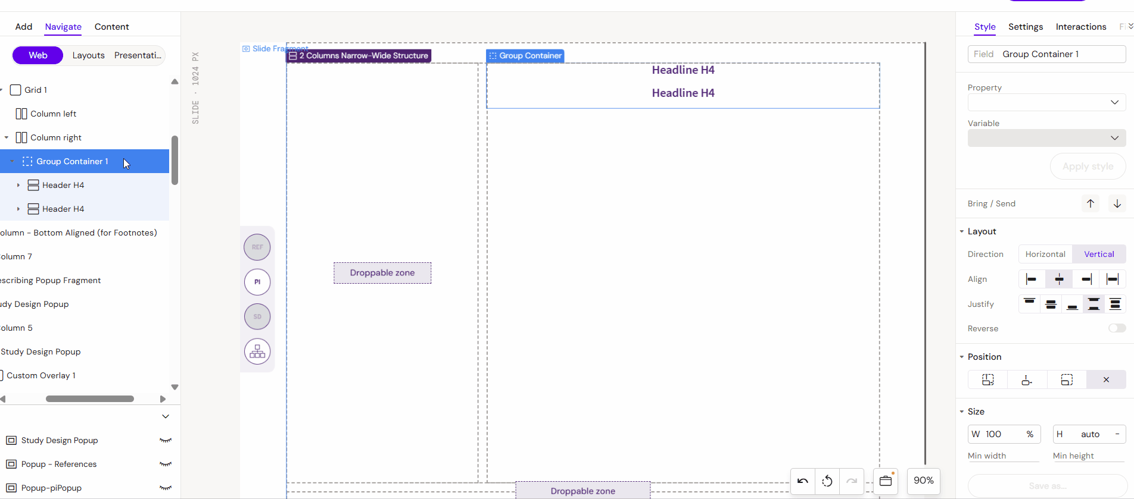
Task: Justify content to the center
Action: tap(1051, 304)
